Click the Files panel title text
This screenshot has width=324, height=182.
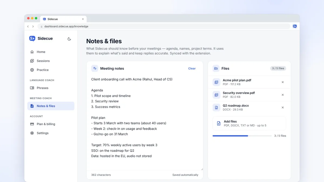click(x=225, y=68)
